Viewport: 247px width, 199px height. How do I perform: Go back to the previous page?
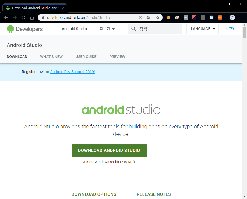[6, 17]
